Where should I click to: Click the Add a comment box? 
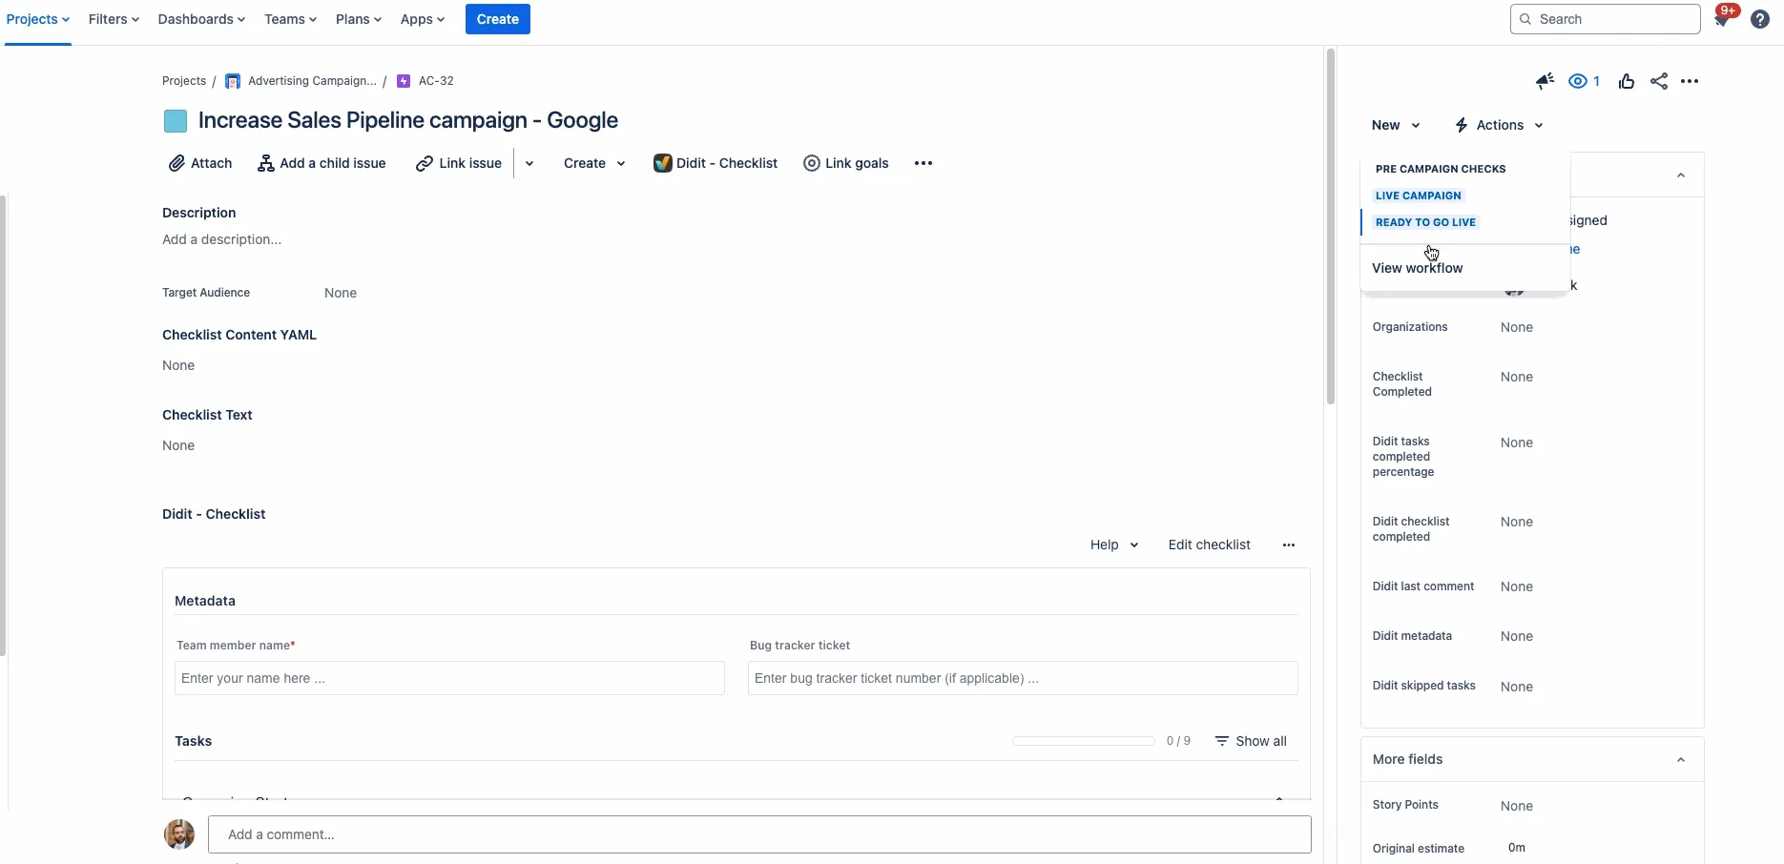[759, 834]
